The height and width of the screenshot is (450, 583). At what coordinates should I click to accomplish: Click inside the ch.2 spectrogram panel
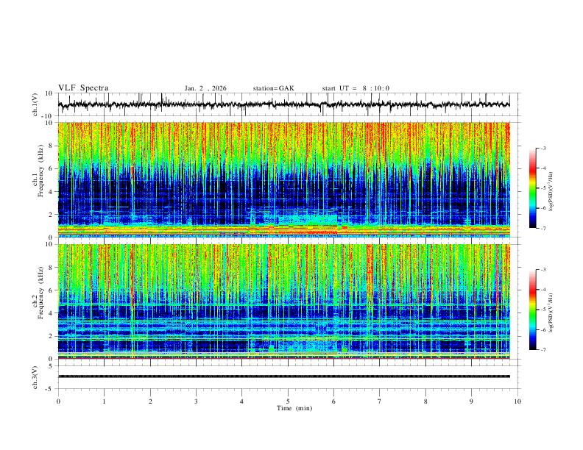pos(283,301)
